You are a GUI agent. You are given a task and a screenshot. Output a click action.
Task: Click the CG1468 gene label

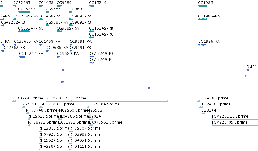point(46,3)
